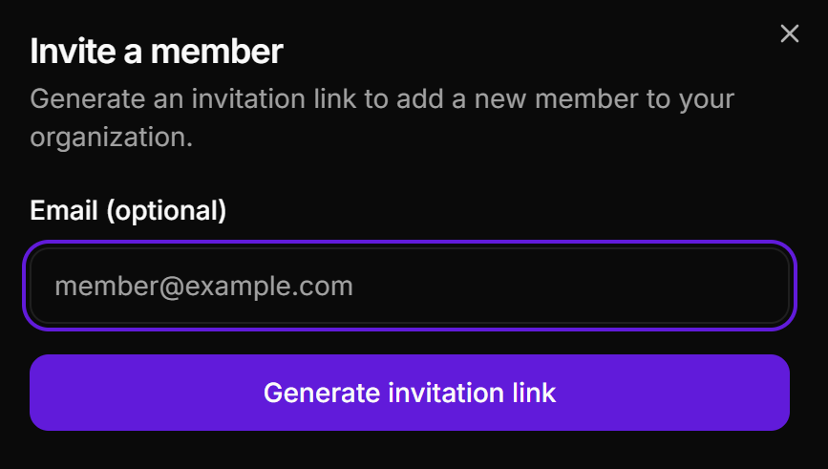Dismiss the invitation dialog with the X

[789, 34]
